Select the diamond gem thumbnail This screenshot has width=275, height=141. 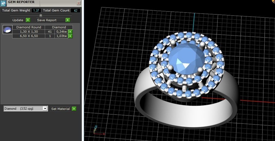pos(8,29)
